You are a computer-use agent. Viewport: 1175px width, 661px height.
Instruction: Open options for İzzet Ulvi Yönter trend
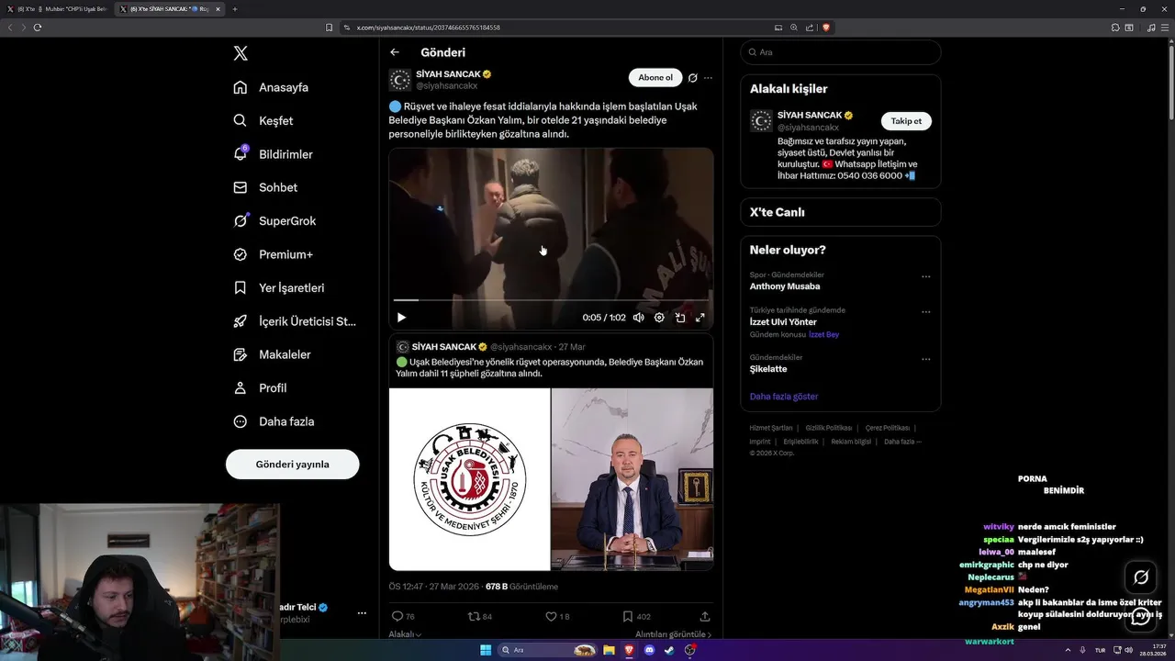[x=925, y=312]
